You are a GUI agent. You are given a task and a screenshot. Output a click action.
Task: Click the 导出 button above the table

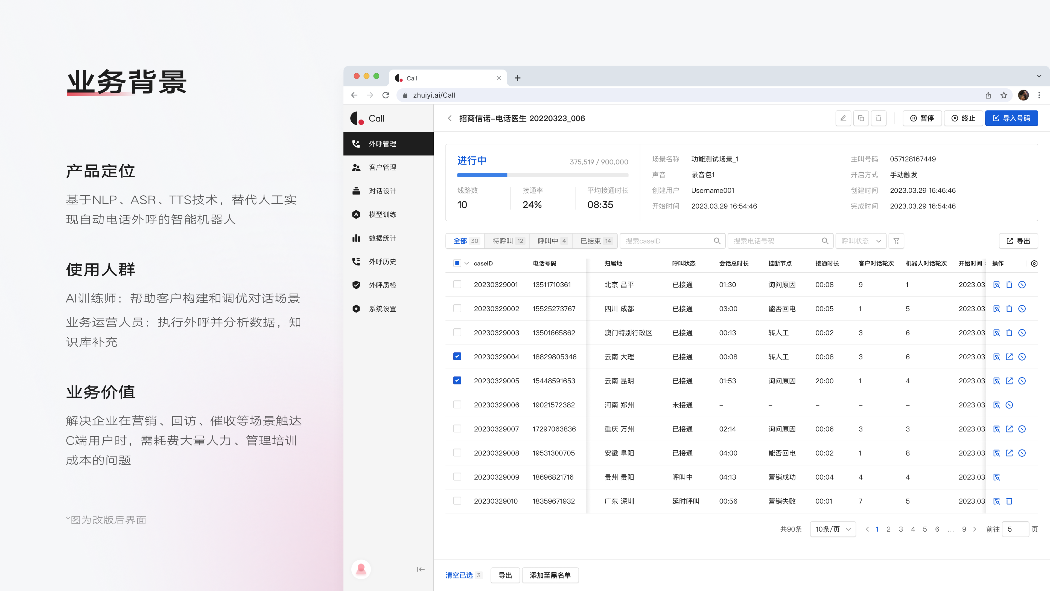point(1018,241)
